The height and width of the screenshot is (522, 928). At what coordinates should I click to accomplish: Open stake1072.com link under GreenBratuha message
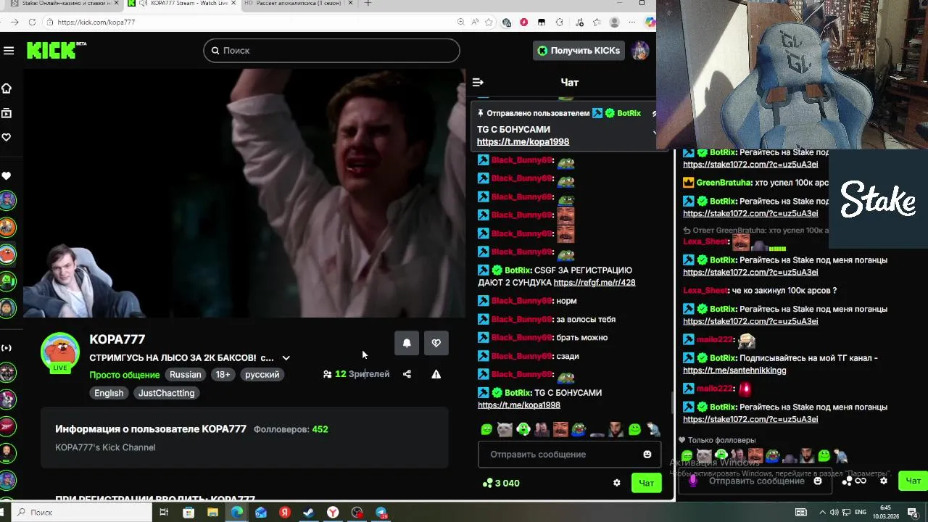click(750, 214)
